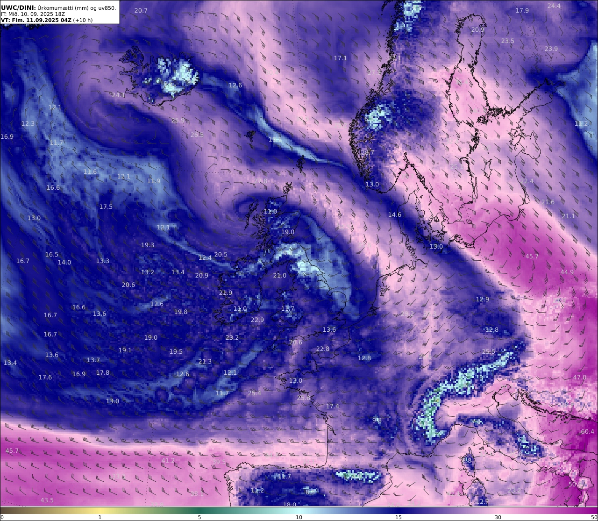Select the IT Mið. 10. 09. 2025 18Z line

click(33, 14)
